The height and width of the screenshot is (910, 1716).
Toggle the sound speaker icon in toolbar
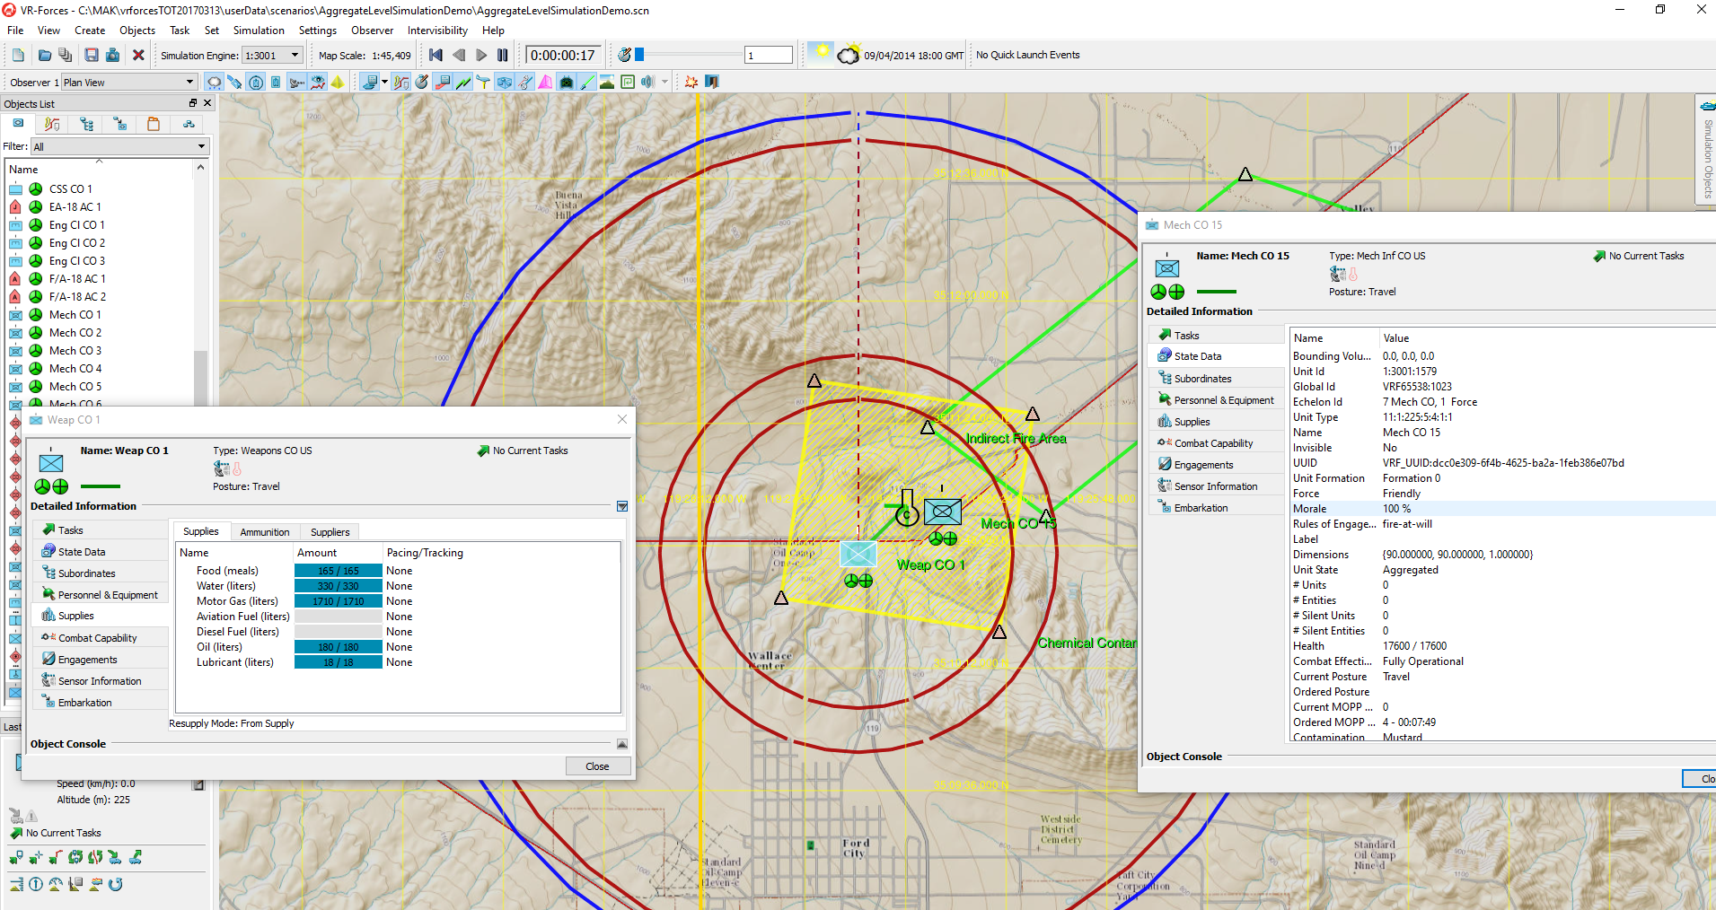coord(647,82)
